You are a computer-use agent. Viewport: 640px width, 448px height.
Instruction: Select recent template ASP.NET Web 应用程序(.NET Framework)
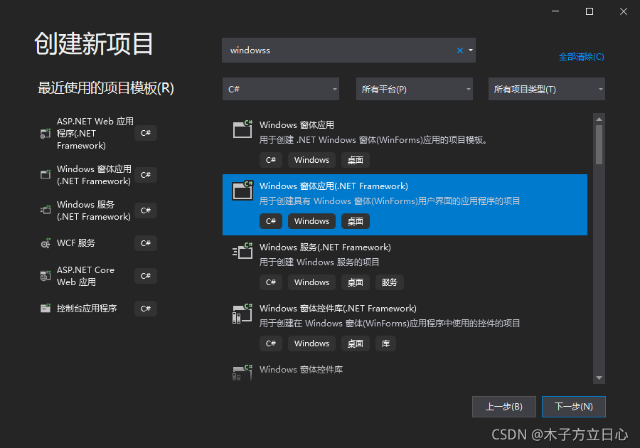pyautogui.click(x=95, y=134)
